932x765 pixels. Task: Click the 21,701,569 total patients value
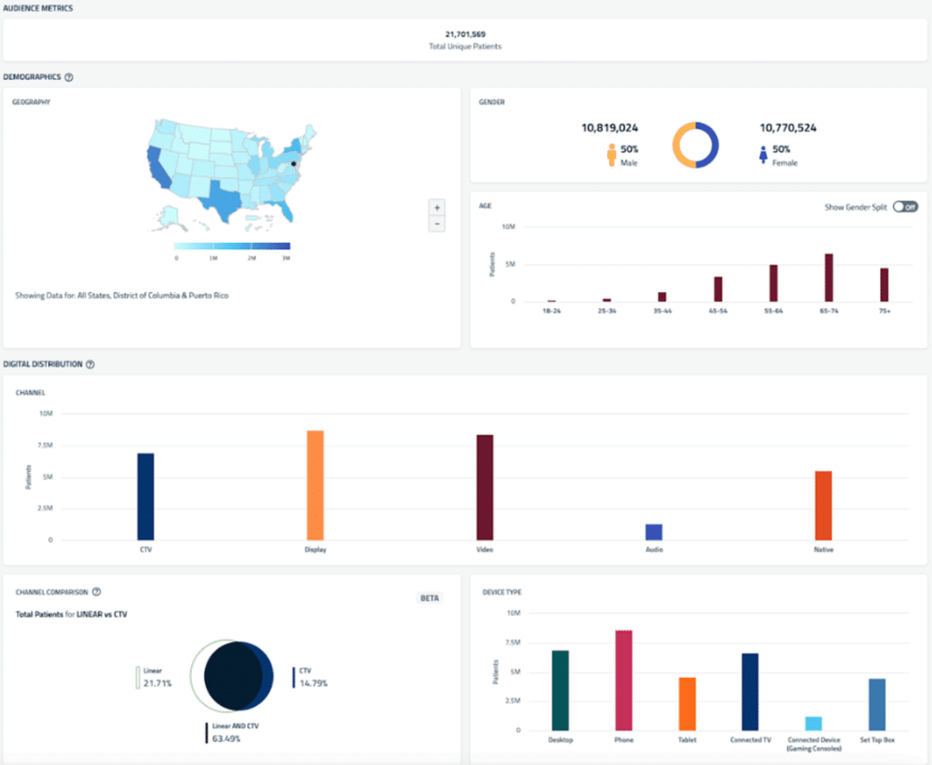(465, 35)
